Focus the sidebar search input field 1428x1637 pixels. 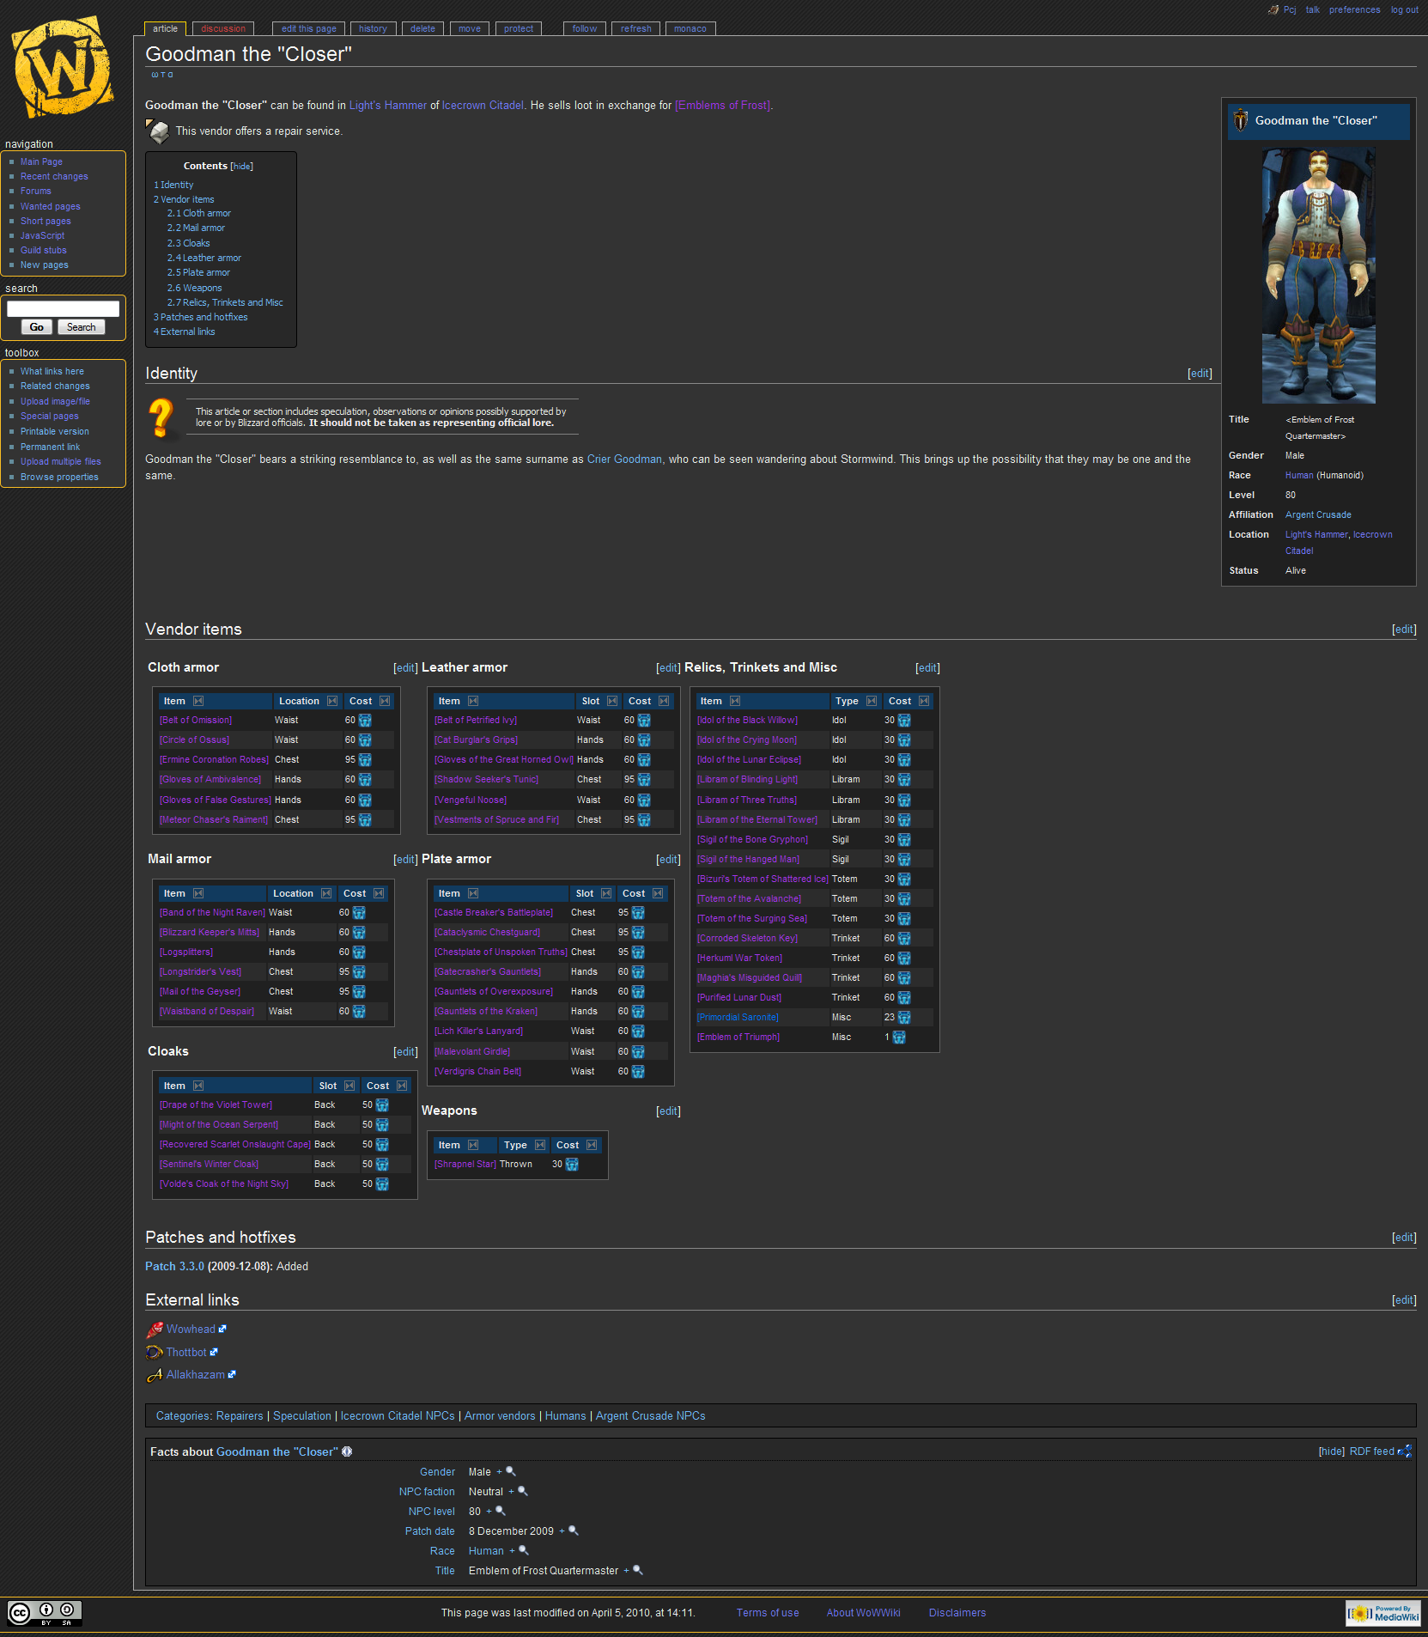[63, 308]
